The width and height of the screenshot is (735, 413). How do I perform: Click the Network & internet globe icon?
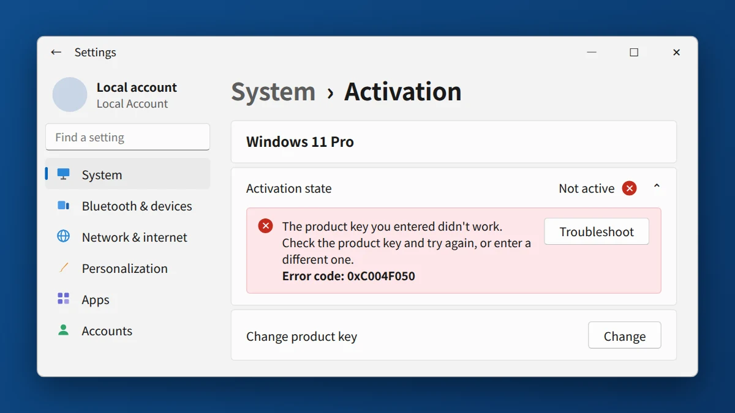(63, 237)
